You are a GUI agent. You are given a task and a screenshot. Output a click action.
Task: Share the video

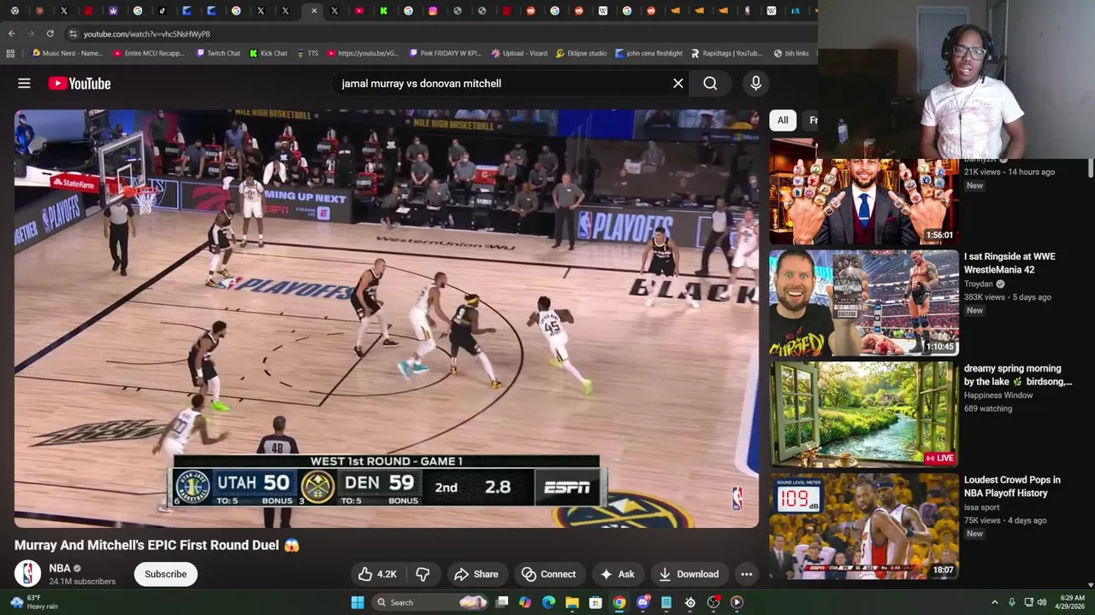[476, 574]
